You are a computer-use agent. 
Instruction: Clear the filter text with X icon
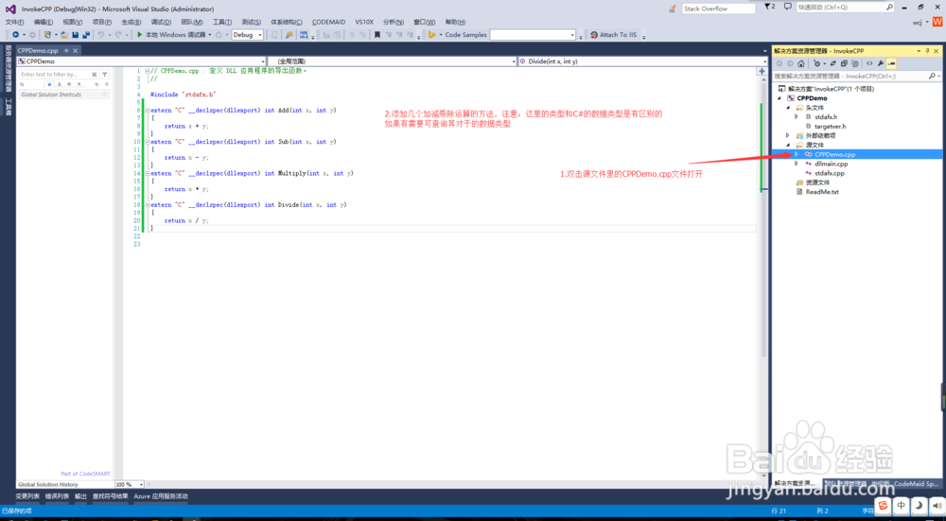[x=94, y=74]
